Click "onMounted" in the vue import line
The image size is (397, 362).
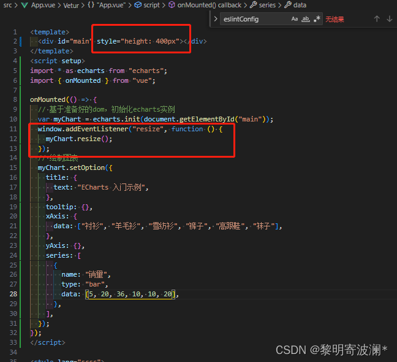click(x=83, y=80)
